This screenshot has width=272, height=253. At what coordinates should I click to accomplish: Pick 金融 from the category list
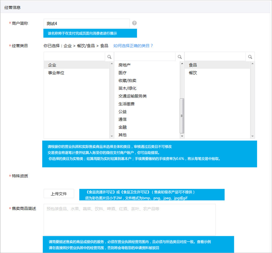tap(122, 127)
